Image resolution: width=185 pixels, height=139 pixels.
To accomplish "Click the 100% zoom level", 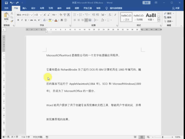I will [177, 137].
